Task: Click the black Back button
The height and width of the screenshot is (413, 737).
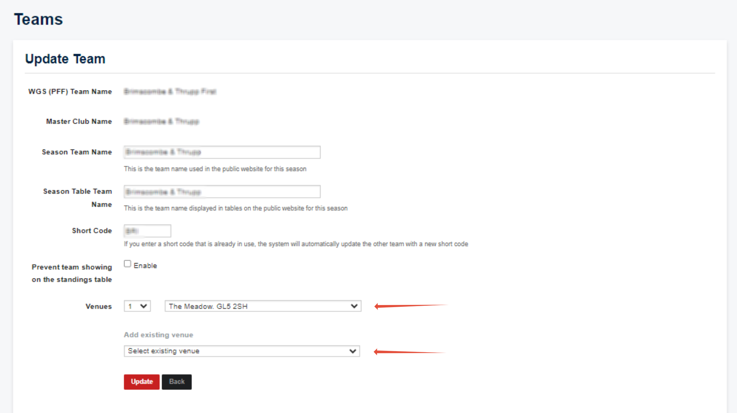Action: pos(176,382)
